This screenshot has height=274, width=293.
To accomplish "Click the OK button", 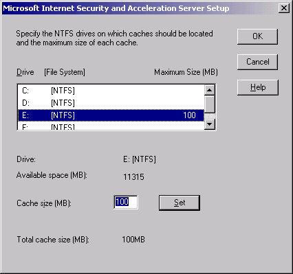I will 257,36.
